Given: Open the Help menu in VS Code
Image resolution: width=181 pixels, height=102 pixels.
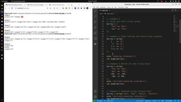Looking at the screenshot, I should click(x=126, y=7).
